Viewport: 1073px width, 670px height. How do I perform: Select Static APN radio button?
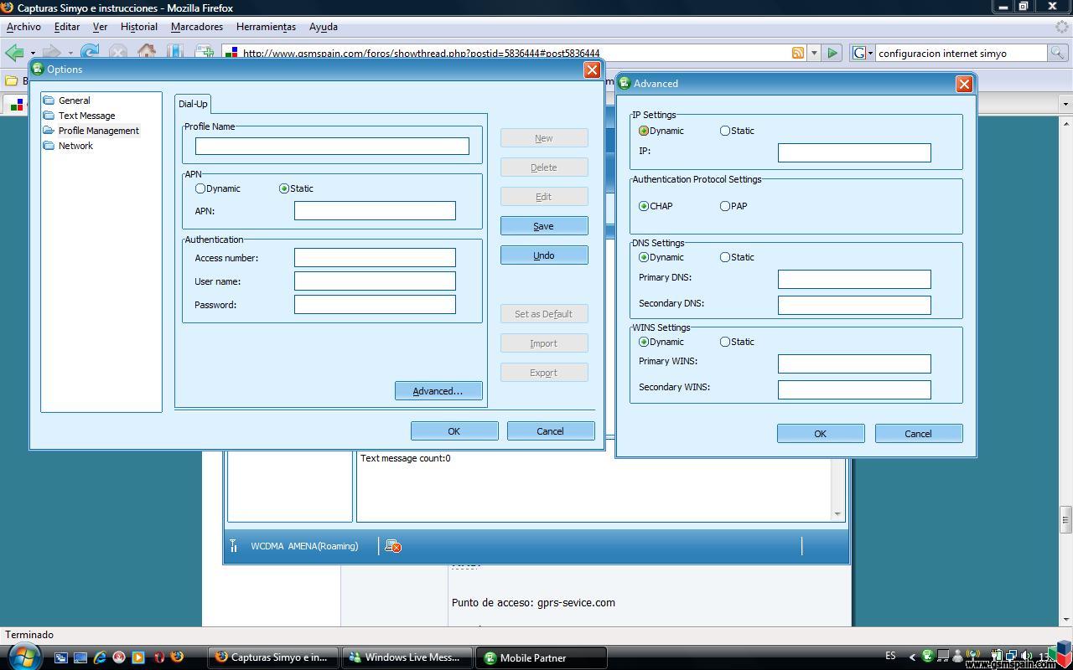click(x=284, y=188)
